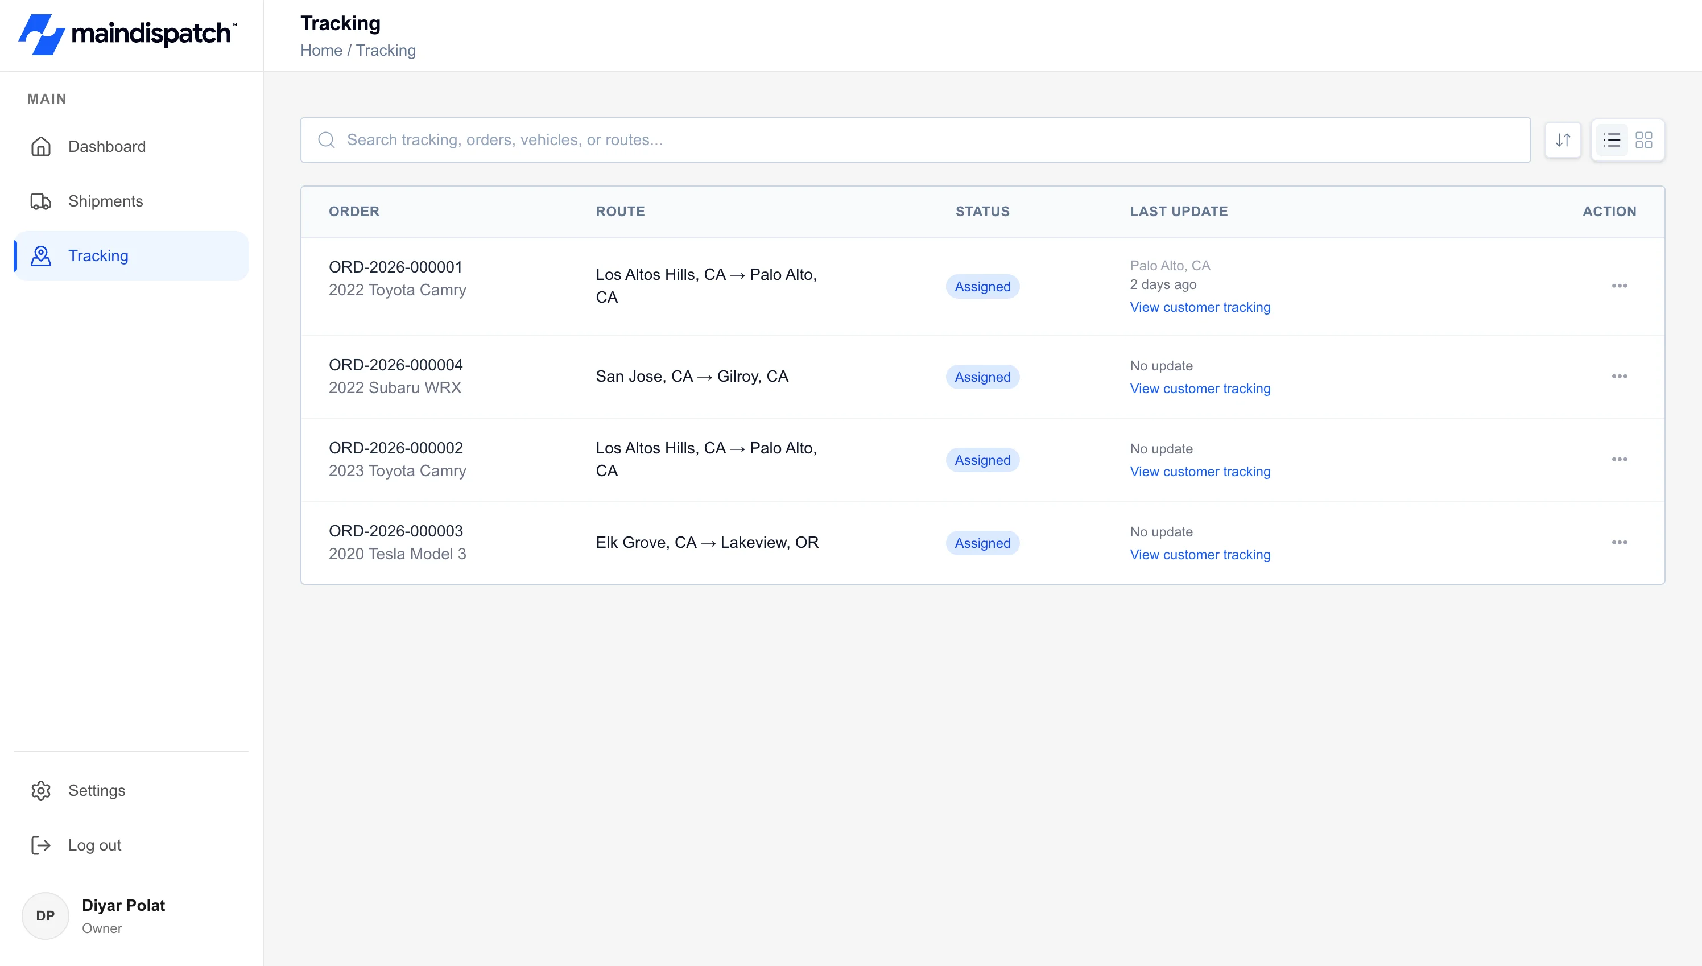The image size is (1702, 966).
Task: Click the 2 days ago timestamp
Action: [1163, 284]
